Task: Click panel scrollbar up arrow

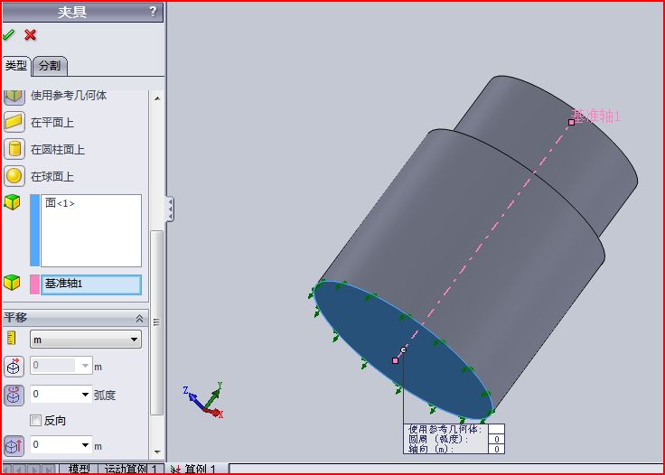Action: pyautogui.click(x=157, y=98)
